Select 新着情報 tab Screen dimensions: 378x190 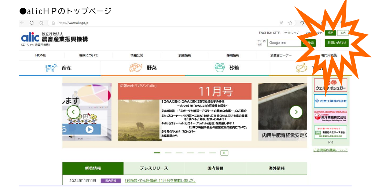click(93, 168)
